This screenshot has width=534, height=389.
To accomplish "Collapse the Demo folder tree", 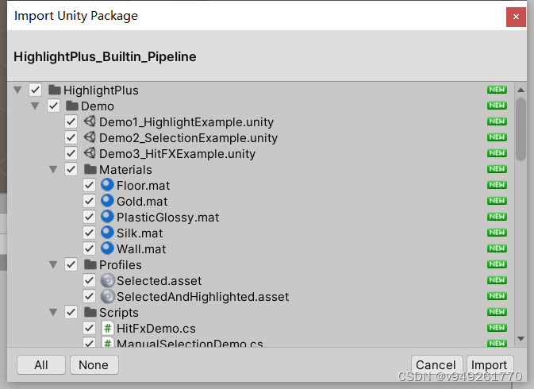I will 35,106.
